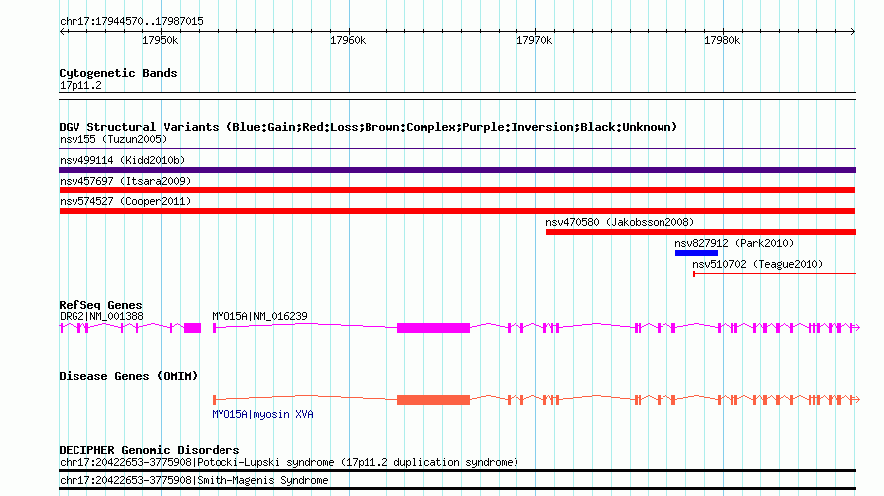Click the 17960k ruler tick label
The image size is (884, 496).
tap(348, 40)
